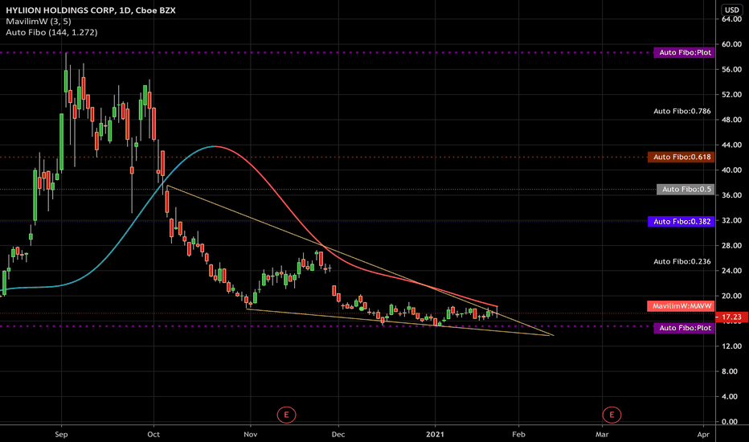Image resolution: width=749 pixels, height=442 pixels.
Task: Click the 2021 date axis label
Action: pos(435,434)
